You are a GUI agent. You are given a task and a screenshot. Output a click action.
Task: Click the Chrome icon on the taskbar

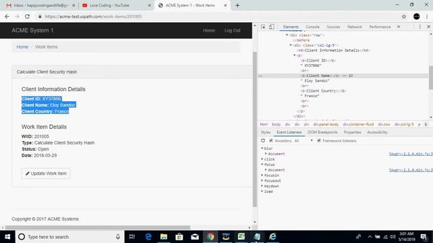click(x=210, y=237)
